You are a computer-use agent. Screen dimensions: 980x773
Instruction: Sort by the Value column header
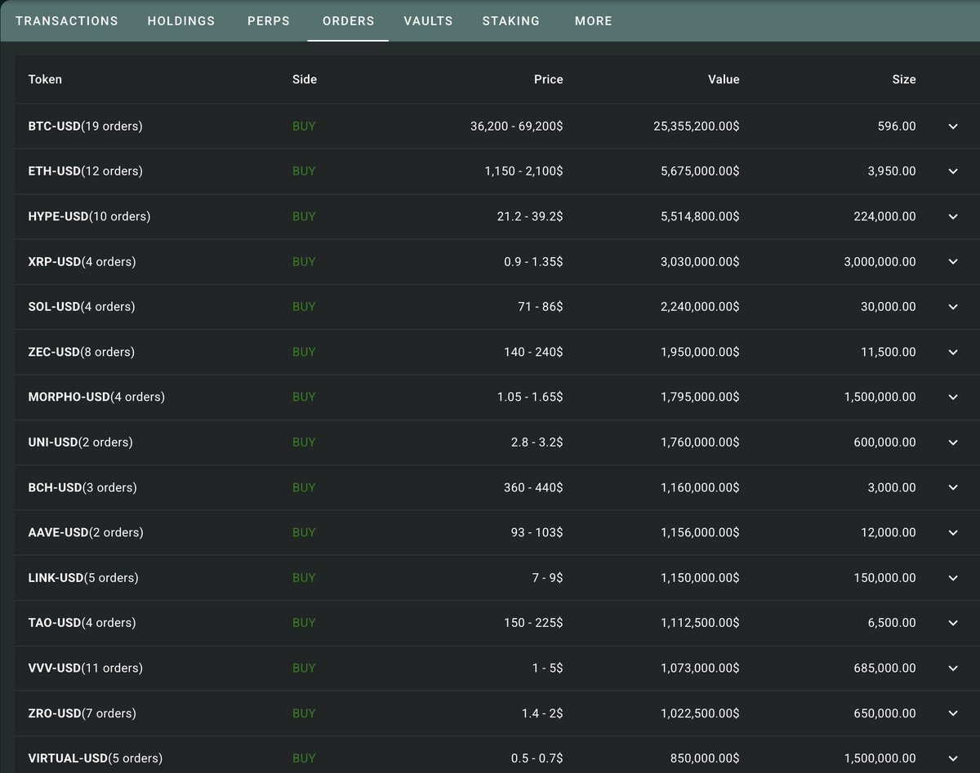tap(723, 79)
